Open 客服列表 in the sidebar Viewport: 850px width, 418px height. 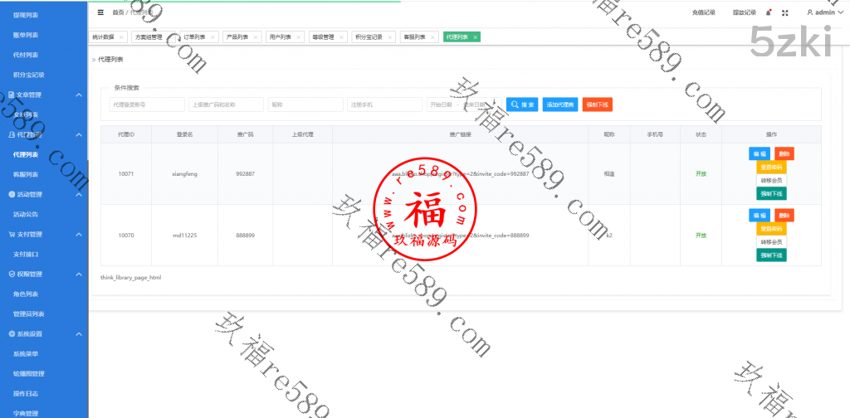click(x=26, y=175)
